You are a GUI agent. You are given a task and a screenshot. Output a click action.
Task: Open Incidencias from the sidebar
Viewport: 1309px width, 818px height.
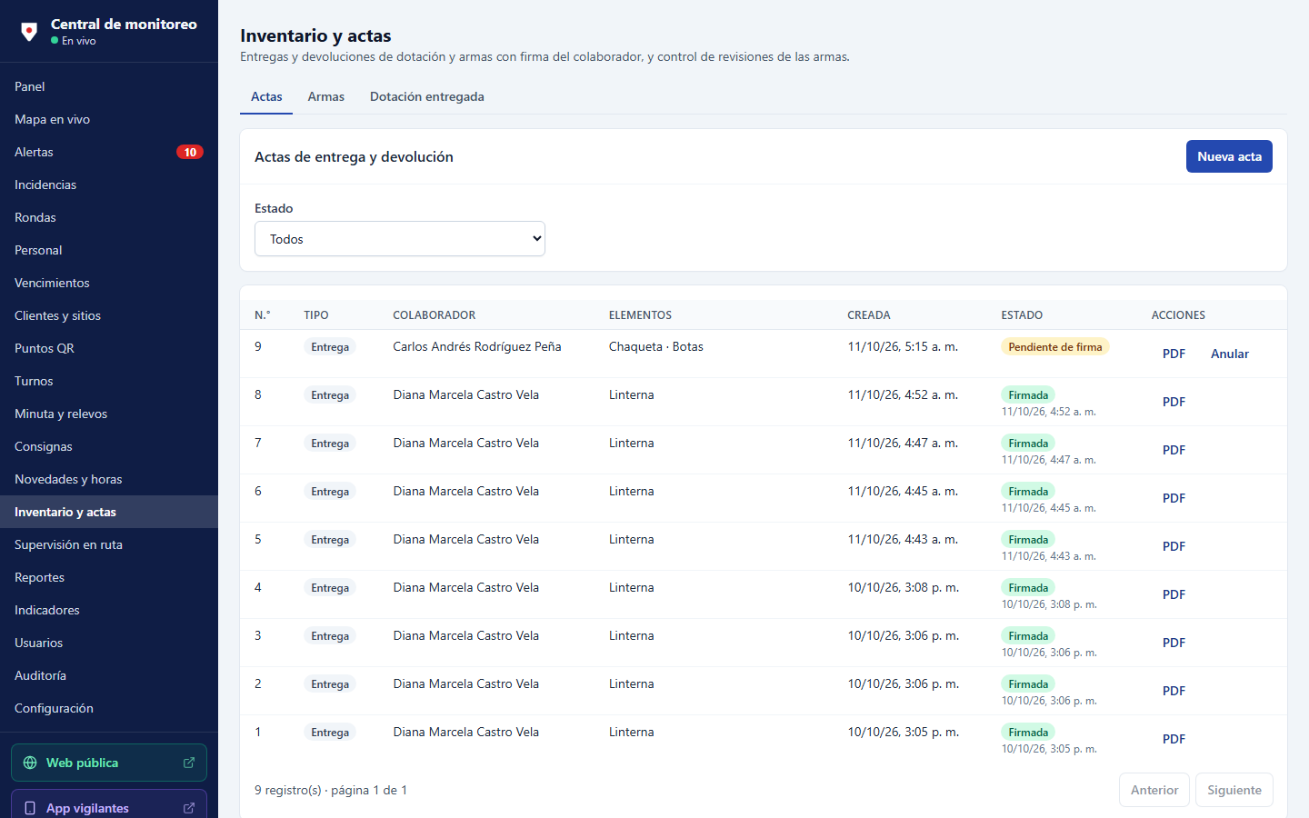click(109, 185)
